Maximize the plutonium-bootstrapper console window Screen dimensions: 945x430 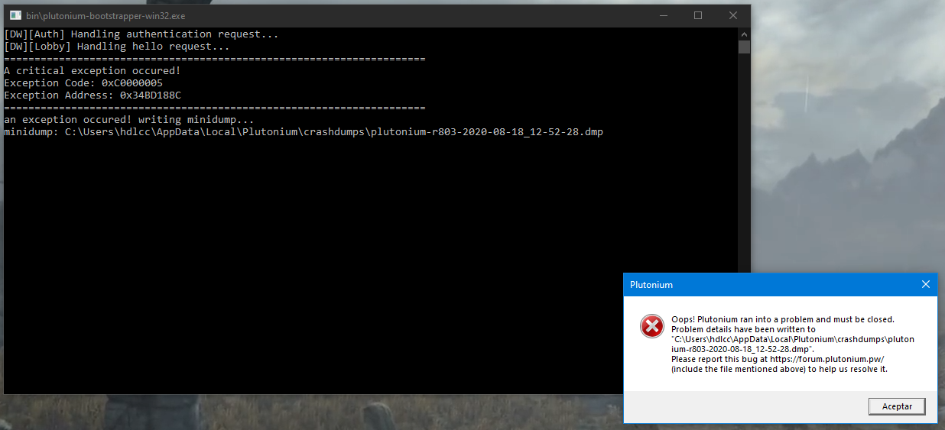[698, 15]
